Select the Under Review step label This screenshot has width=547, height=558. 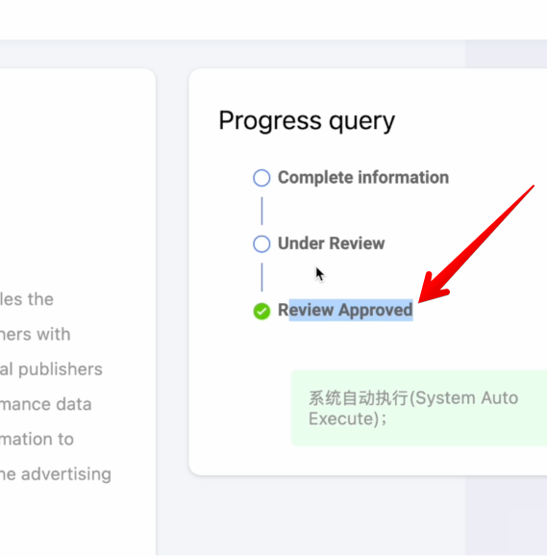click(331, 243)
